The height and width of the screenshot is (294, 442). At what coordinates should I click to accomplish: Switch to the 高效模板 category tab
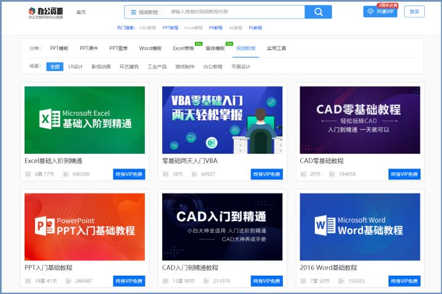click(215, 48)
